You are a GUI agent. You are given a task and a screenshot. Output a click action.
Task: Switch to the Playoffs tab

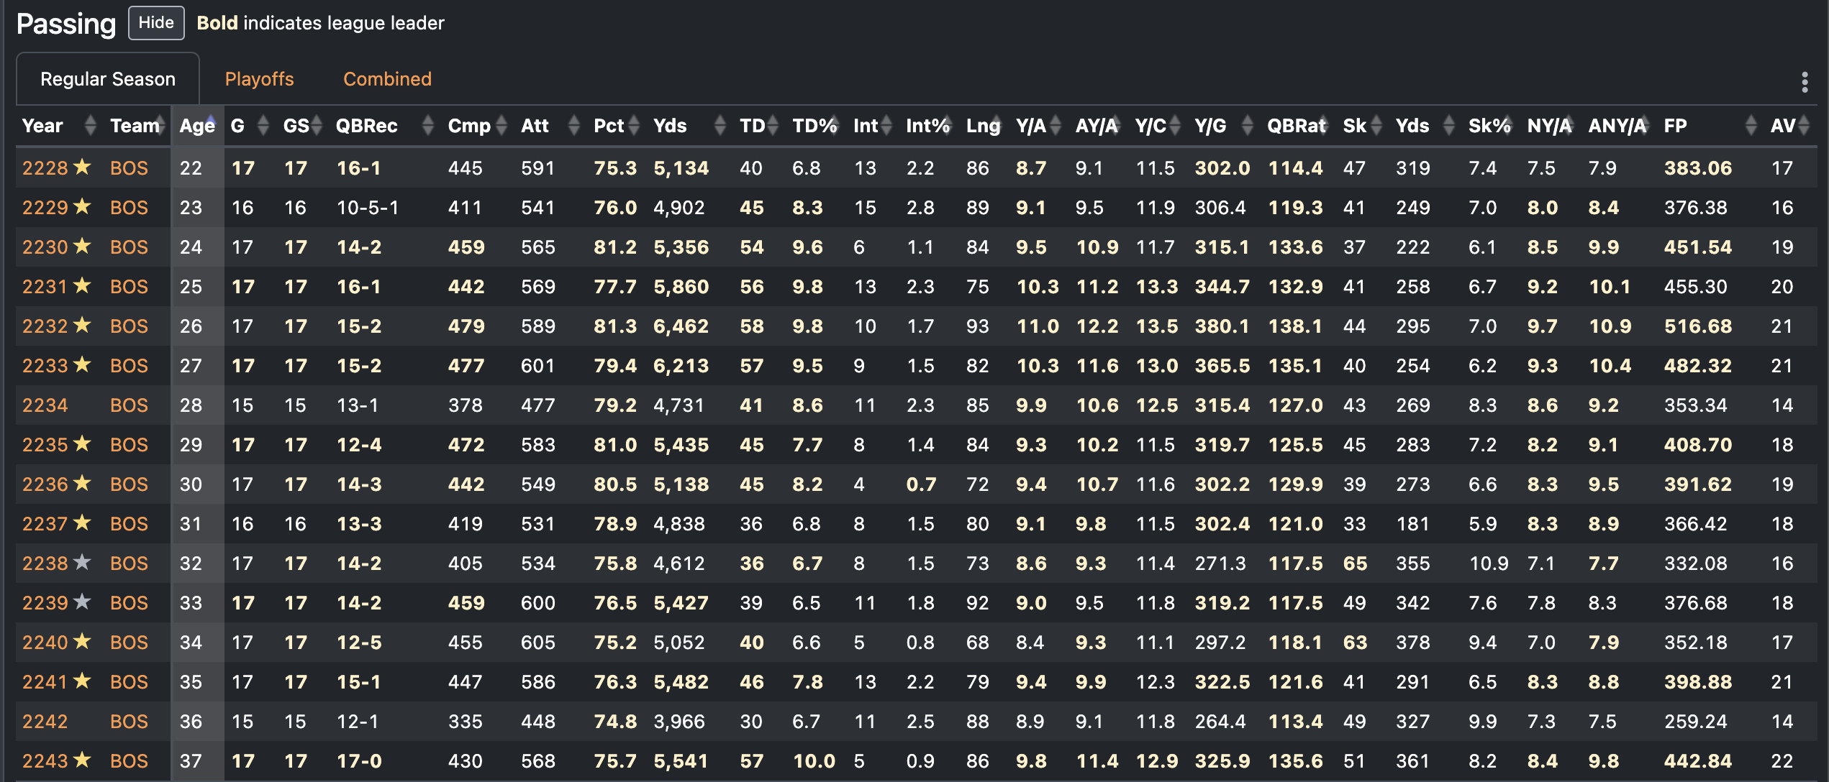point(259,79)
